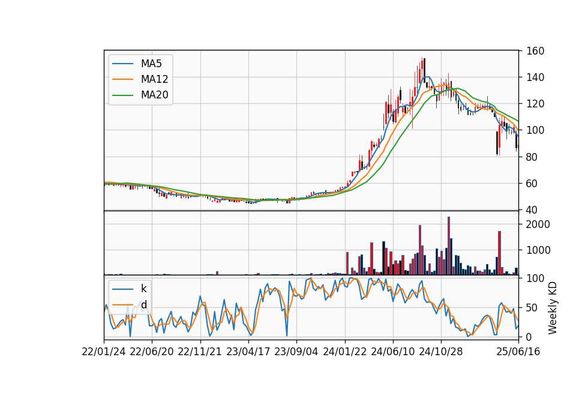Click the MA20 legend label
The height and width of the screenshot is (414, 576).
click(154, 95)
